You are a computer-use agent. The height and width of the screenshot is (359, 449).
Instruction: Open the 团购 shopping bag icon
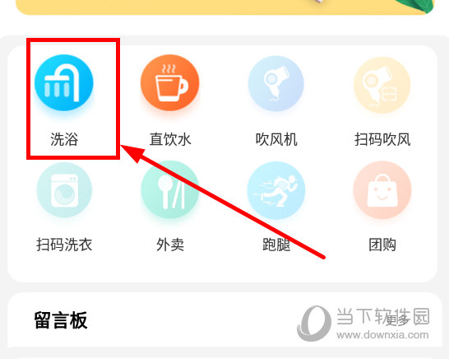pyautogui.click(x=382, y=190)
